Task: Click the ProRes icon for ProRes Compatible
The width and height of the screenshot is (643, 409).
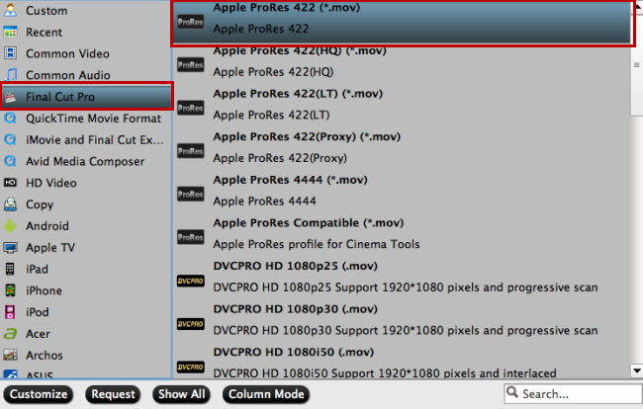Action: pyautogui.click(x=190, y=237)
